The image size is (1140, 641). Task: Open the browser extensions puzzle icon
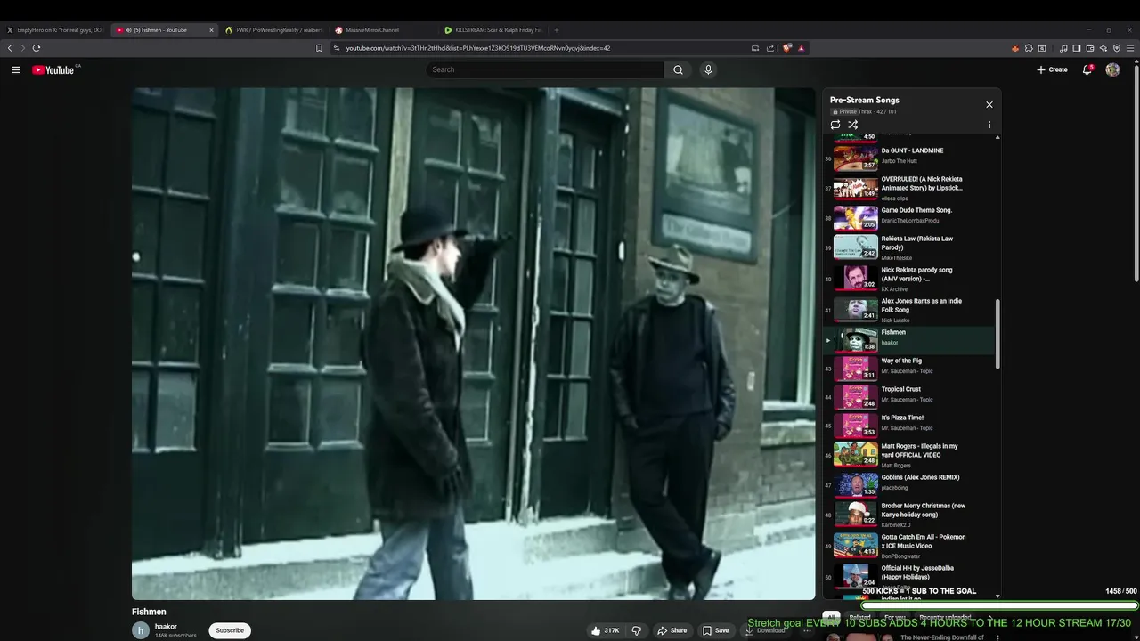(x=1029, y=48)
